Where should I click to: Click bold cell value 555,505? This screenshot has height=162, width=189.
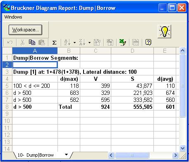(132, 107)
